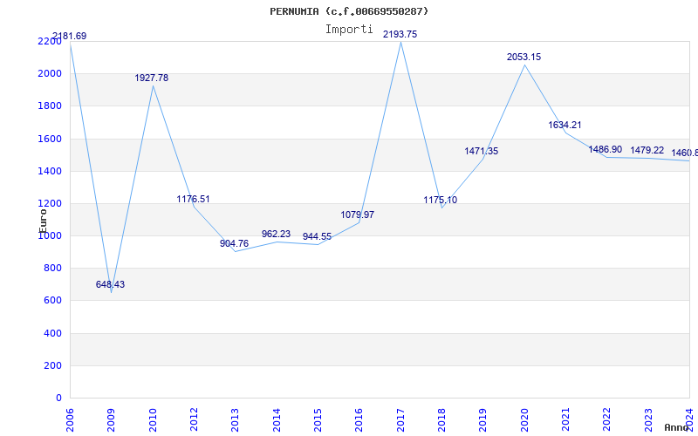Select the x-axis year 2021
Image resolution: width=698 pixels, height=436 pixels.
click(565, 420)
